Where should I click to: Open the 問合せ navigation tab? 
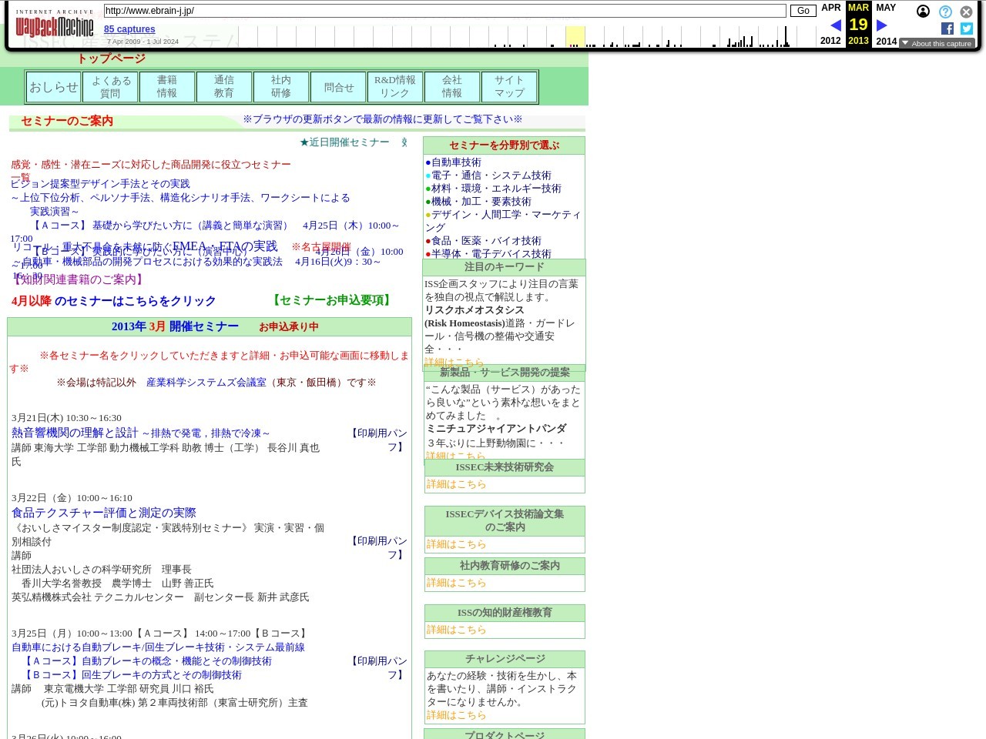coord(339,87)
